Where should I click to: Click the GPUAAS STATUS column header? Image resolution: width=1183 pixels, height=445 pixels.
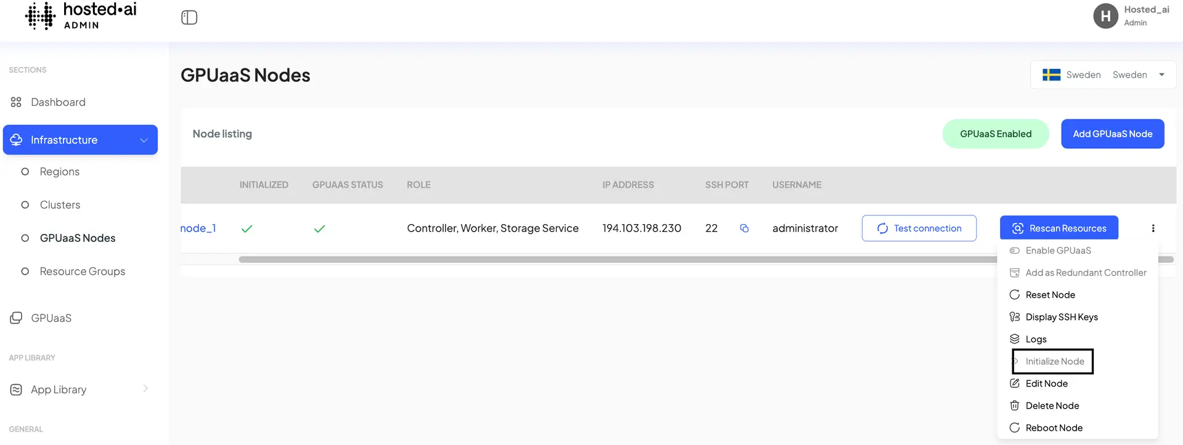(348, 185)
